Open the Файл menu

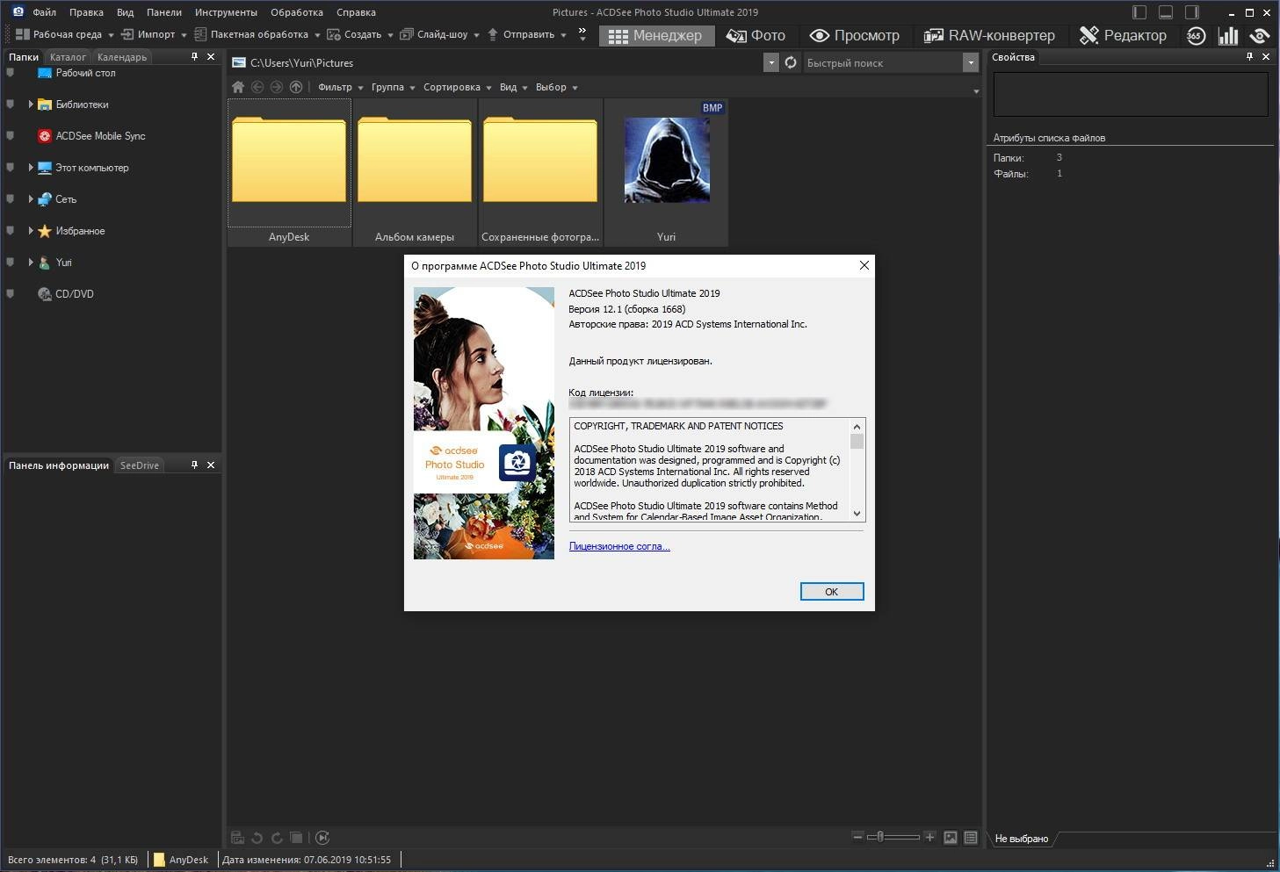click(44, 12)
